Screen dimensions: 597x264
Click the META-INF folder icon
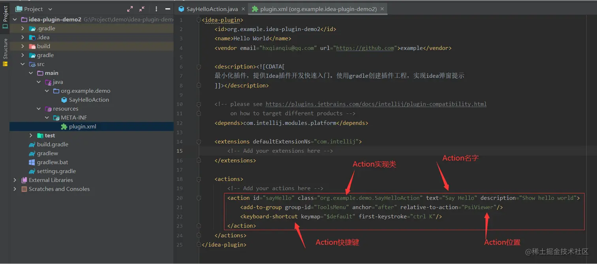click(56, 118)
